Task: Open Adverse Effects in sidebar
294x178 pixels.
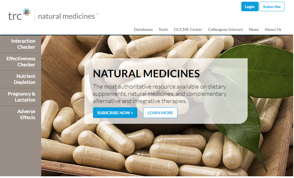Action: (21, 115)
